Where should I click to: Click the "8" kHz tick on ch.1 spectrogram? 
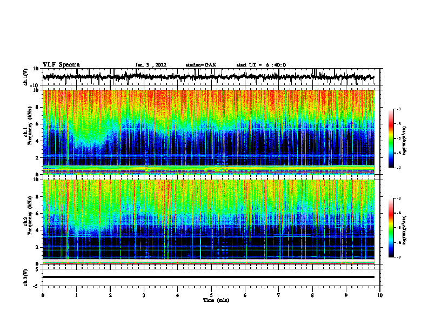[37, 107]
